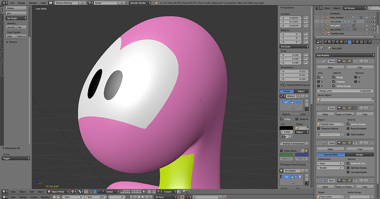Viewport: 380px width, 199px height.
Task: Open the Add Modifier dropdown
Action: (345, 55)
